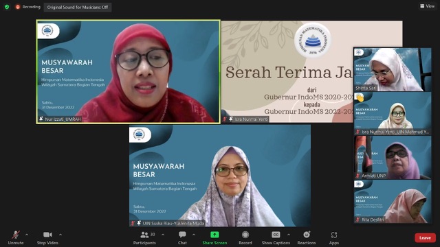Image resolution: width=440 pixels, height=247 pixels.
Task: Select Rita Desfitri video thumbnail
Action: (393, 201)
